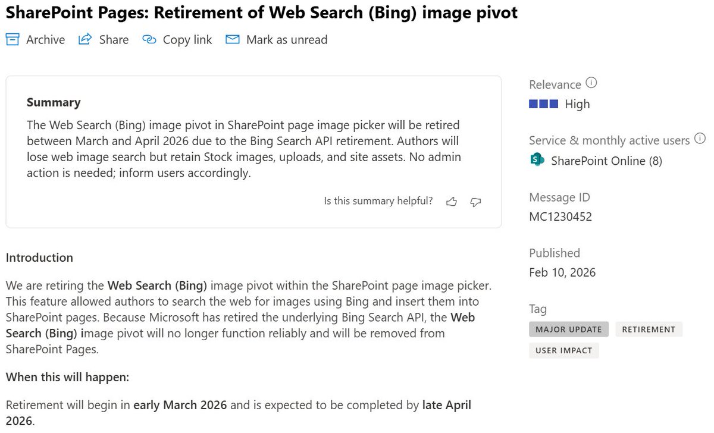Select the RETIREMENT tag
Viewport: 714px width, 433px height.
(649, 329)
